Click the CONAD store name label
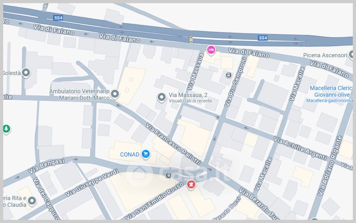The width and height of the screenshot is (356, 223). (130, 154)
